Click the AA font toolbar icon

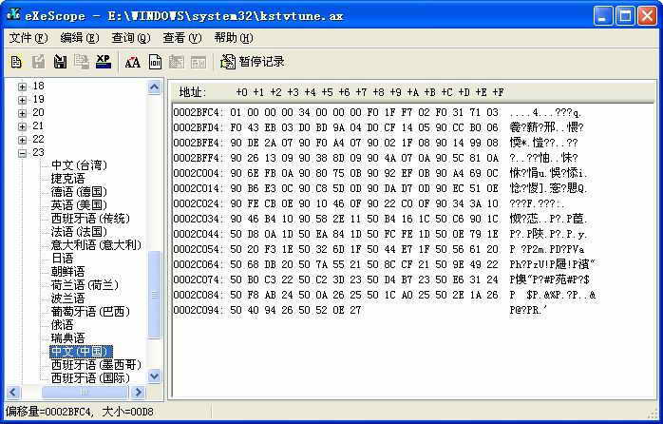point(132,62)
